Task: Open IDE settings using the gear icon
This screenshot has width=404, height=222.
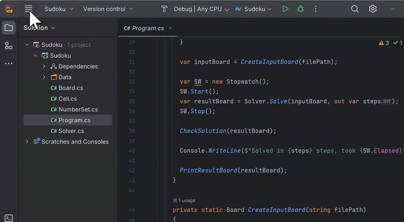Action: tap(373, 9)
